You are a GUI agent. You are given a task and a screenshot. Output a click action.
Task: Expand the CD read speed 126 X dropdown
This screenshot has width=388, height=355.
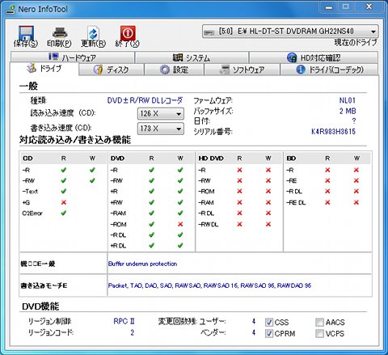161,113
